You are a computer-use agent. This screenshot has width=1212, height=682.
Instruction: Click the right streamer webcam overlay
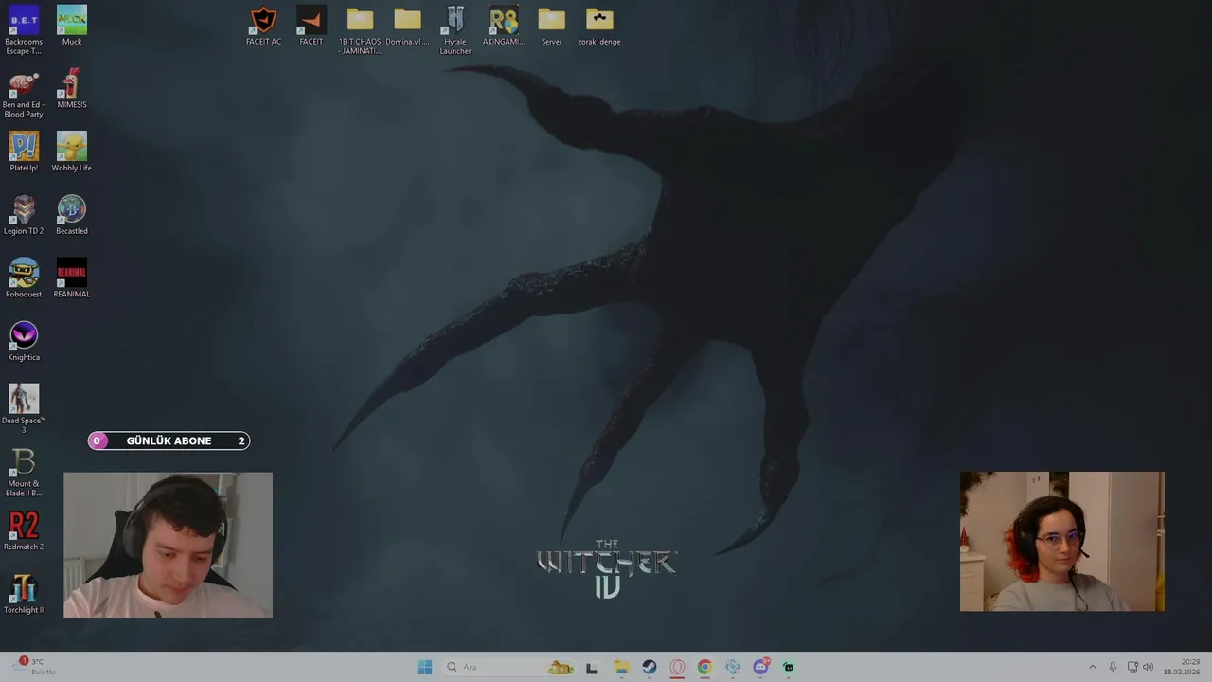1061,541
